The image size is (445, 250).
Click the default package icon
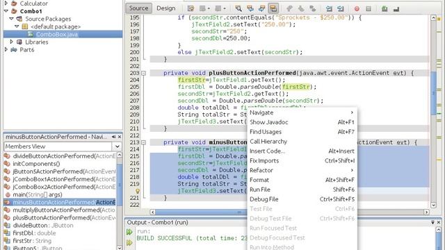pos(25,26)
